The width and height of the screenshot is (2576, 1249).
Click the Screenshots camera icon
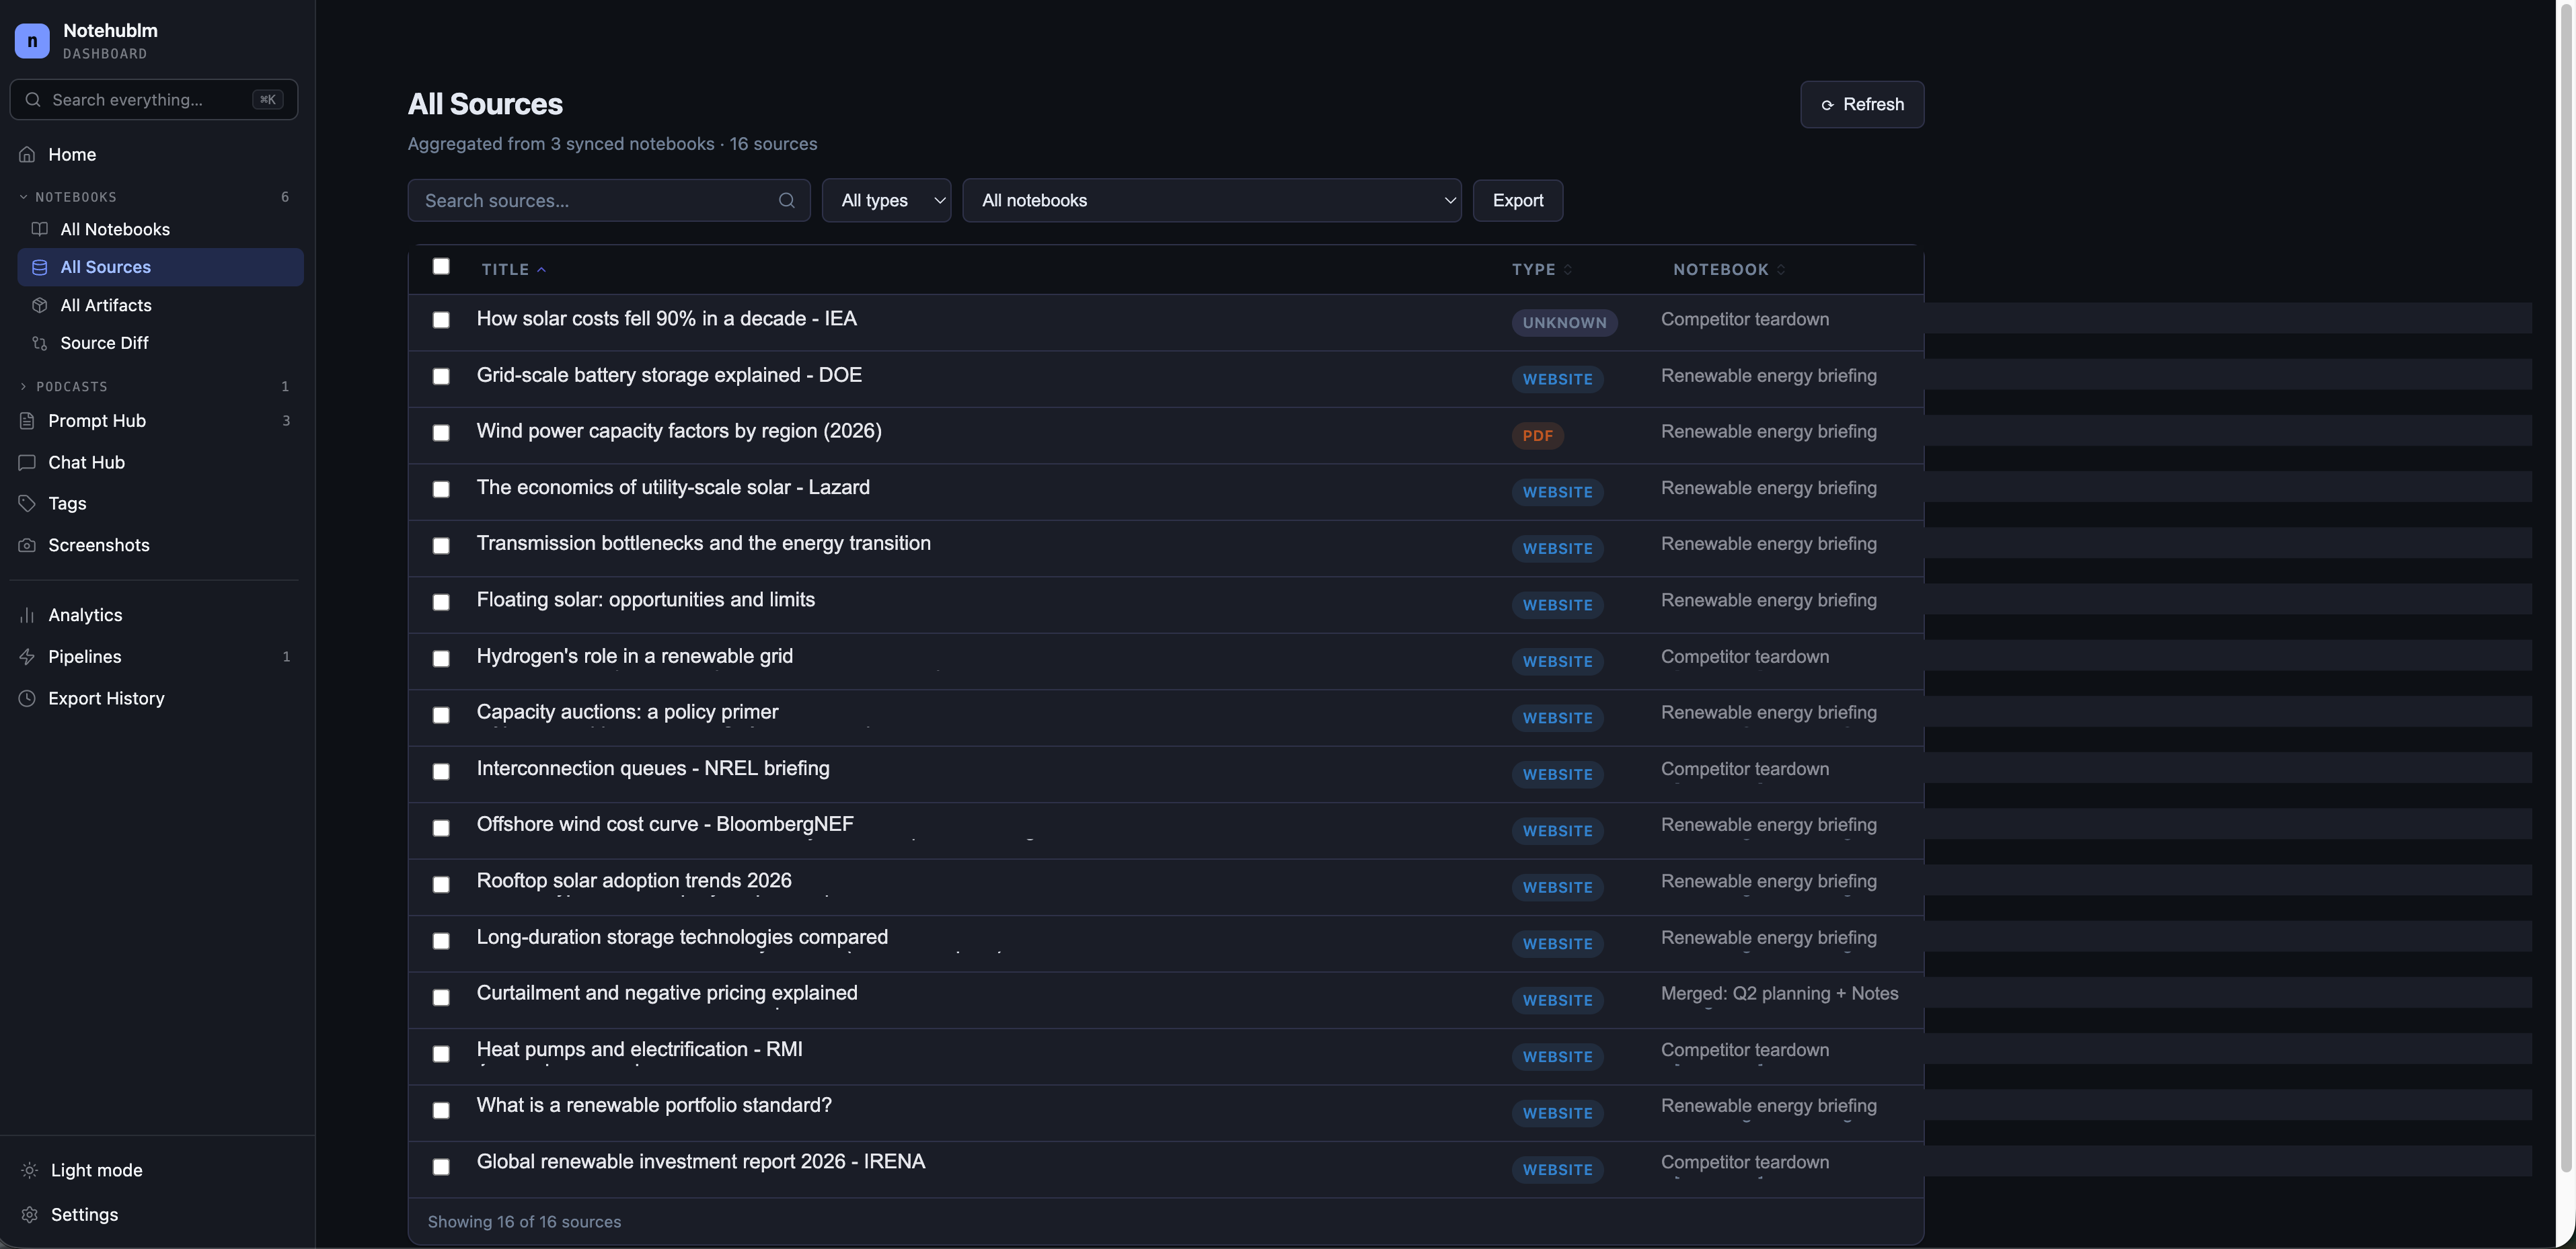[27, 546]
